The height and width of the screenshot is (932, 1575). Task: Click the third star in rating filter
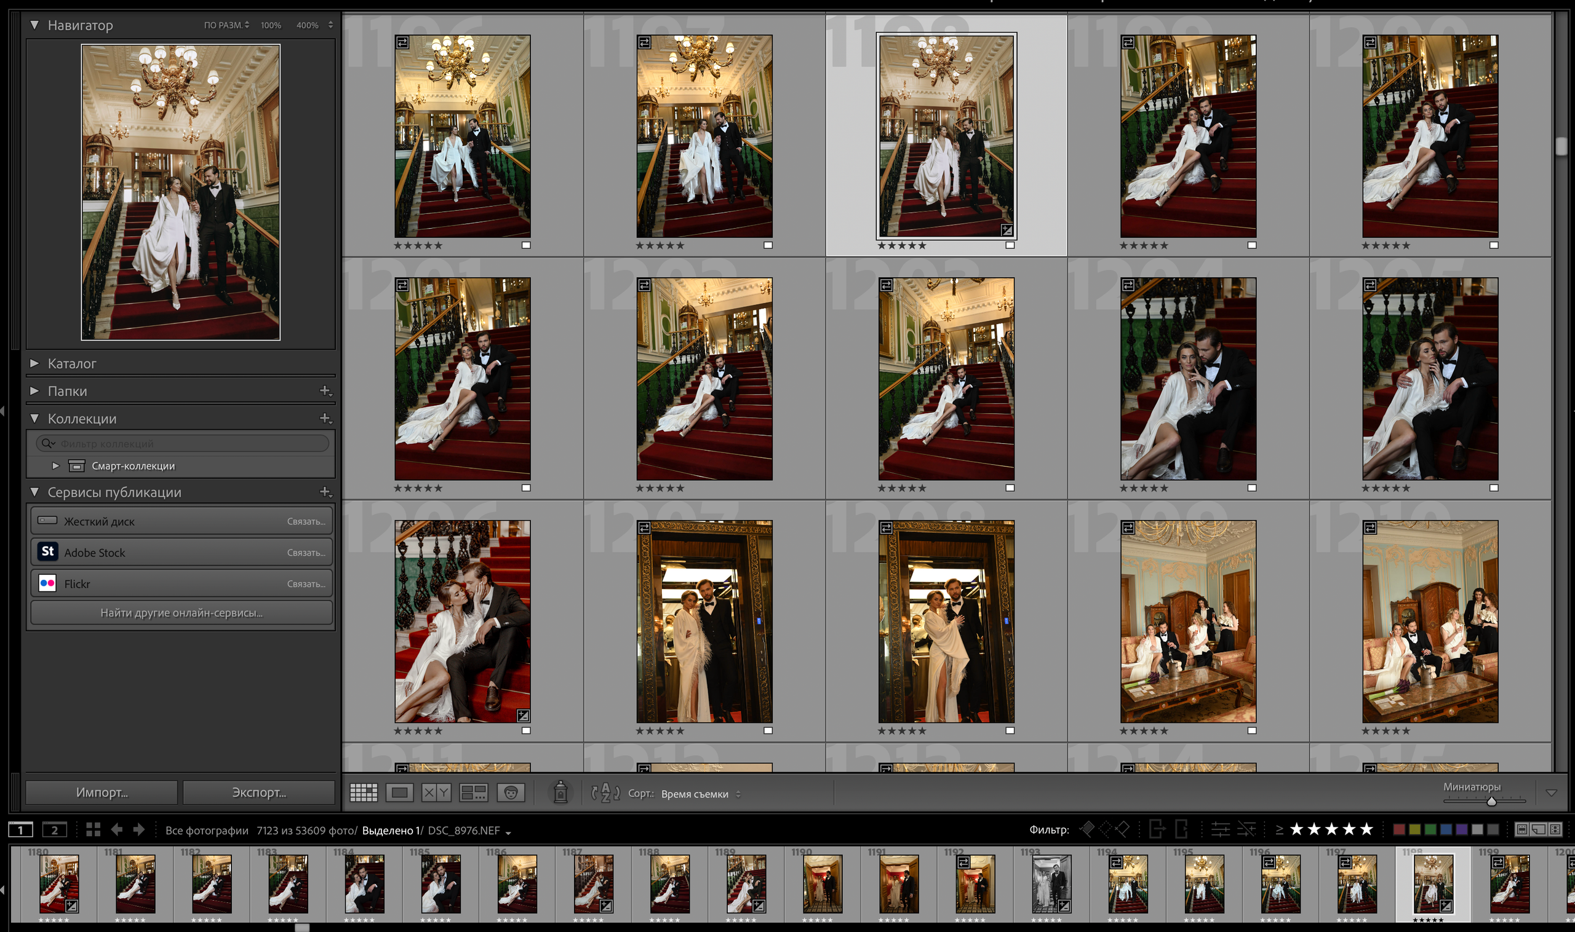pyautogui.click(x=1332, y=829)
